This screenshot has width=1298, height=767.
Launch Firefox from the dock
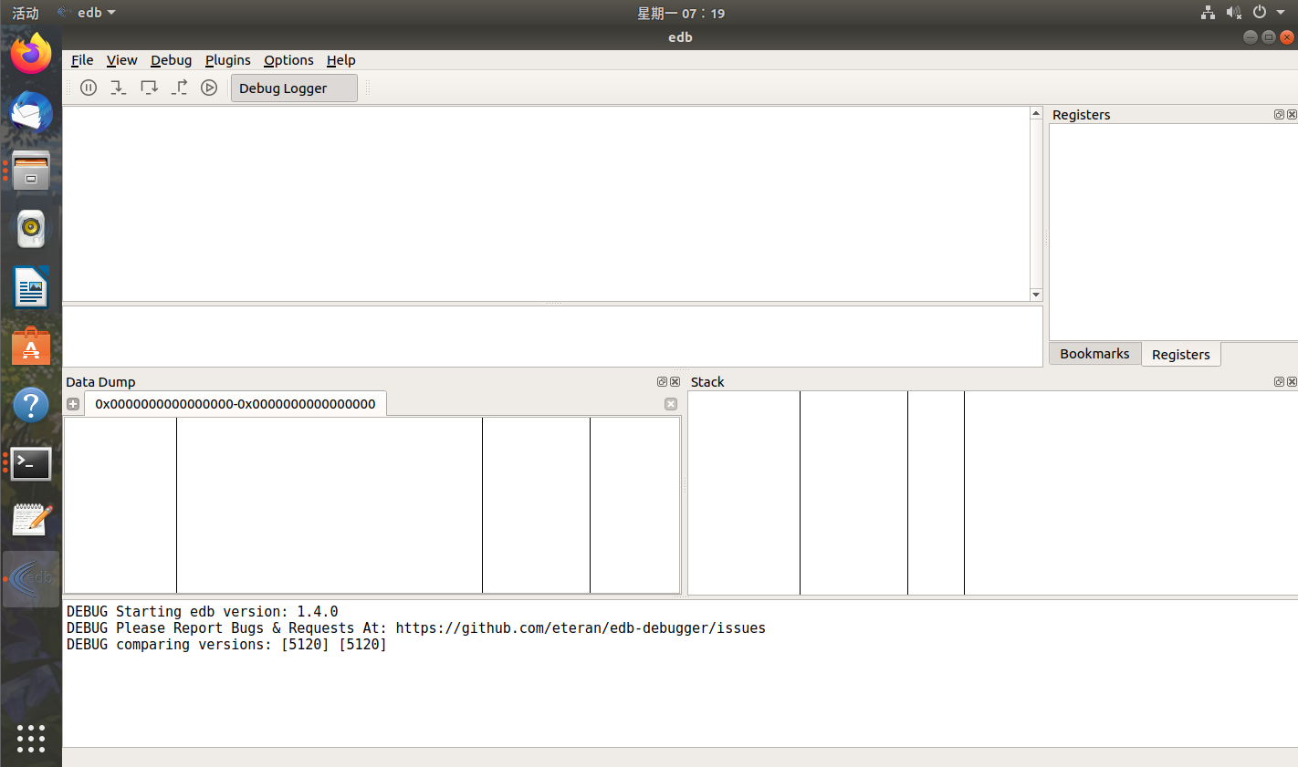[x=31, y=53]
